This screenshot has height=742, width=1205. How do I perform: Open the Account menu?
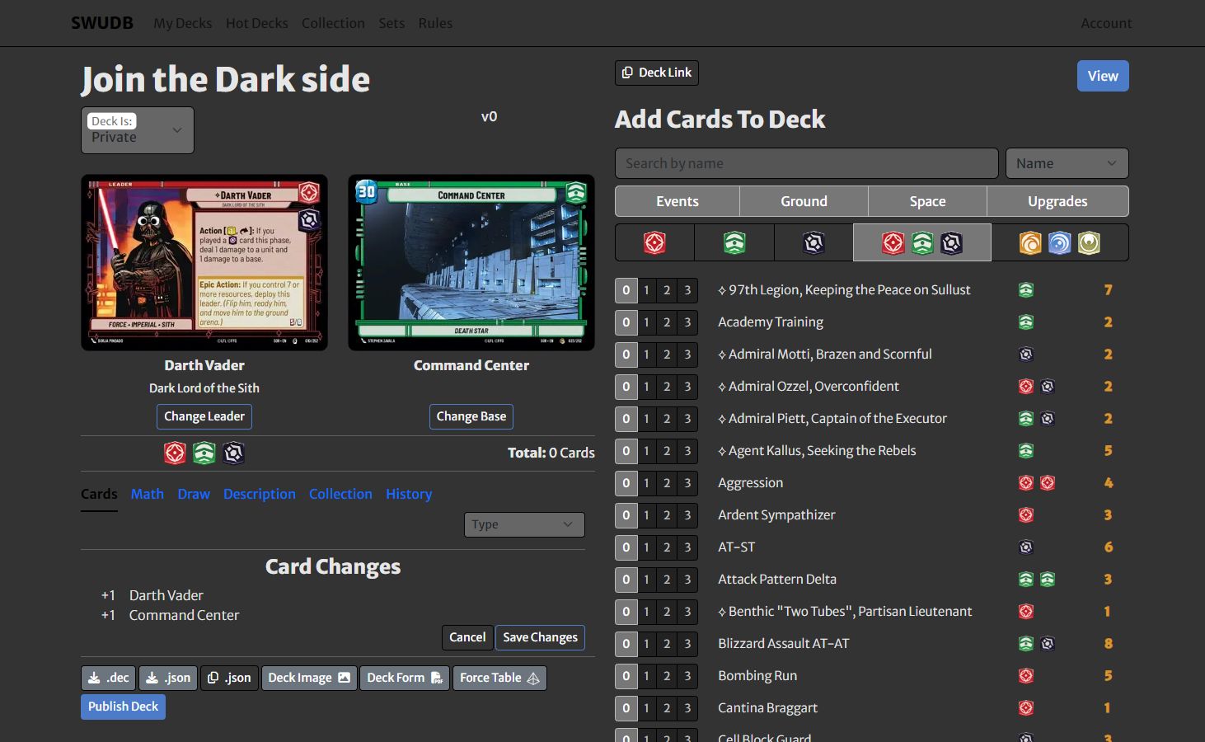coord(1106,23)
